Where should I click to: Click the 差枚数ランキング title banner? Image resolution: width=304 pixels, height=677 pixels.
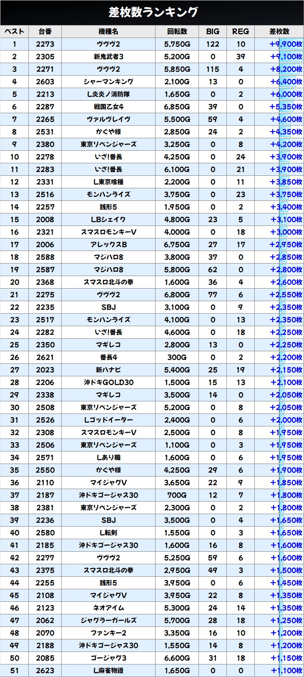[152, 13]
